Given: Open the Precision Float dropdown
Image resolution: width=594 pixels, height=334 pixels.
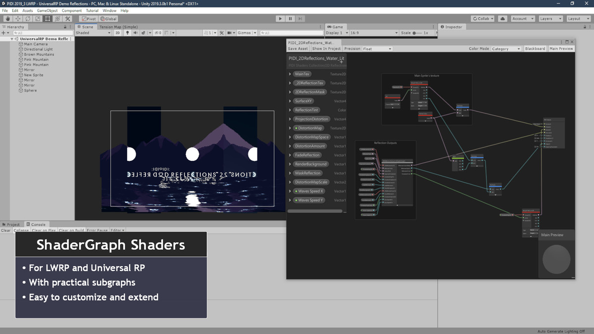Looking at the screenshot, I should 377,49.
